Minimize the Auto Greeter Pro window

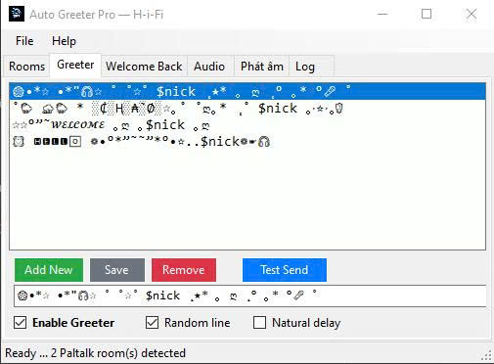click(x=382, y=14)
